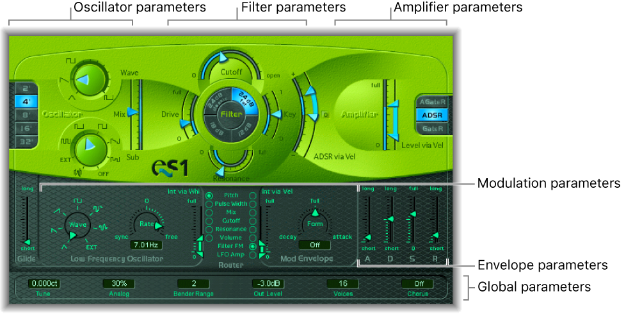Click the Mod Envelope Off value field

(x=314, y=245)
